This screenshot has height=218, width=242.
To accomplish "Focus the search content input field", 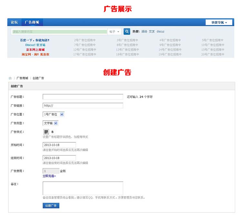I will [59, 32].
